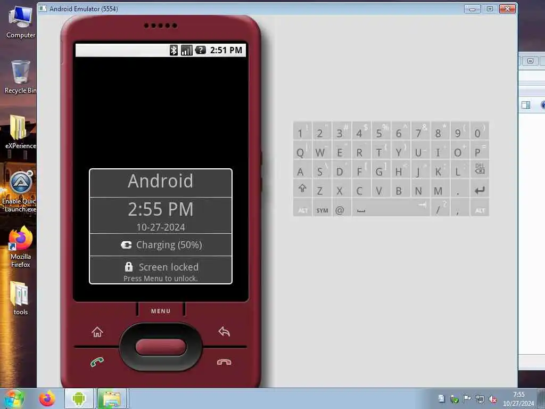
Task: Click the charging battery icon on lock screen
Action: [126, 245]
